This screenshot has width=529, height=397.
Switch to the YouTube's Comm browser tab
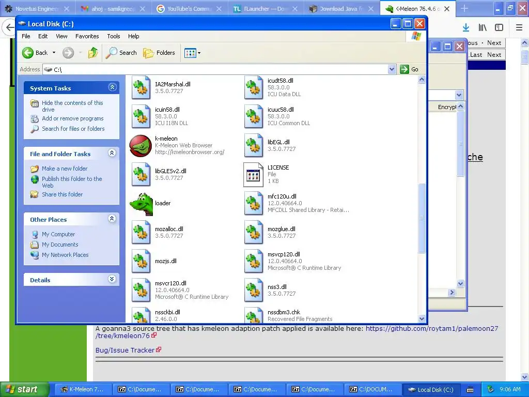(190, 9)
